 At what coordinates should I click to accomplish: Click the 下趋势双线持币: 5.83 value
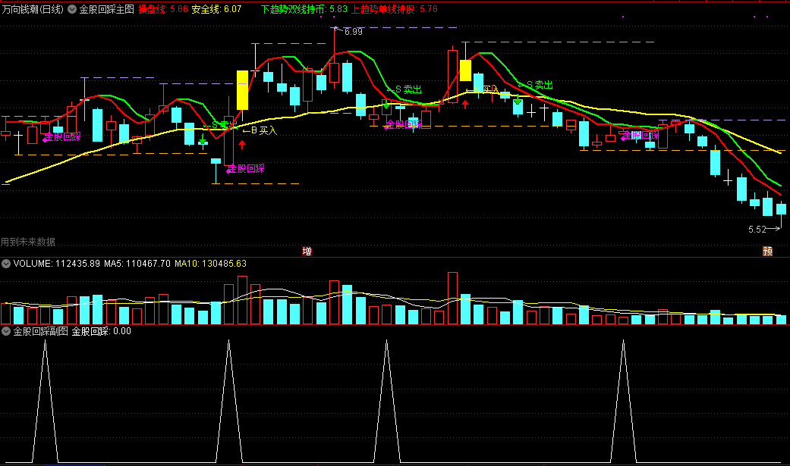(304, 9)
